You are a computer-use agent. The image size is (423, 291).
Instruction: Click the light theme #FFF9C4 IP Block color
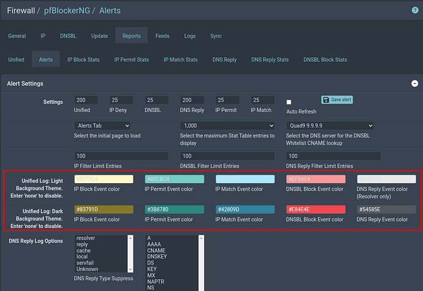(104, 179)
